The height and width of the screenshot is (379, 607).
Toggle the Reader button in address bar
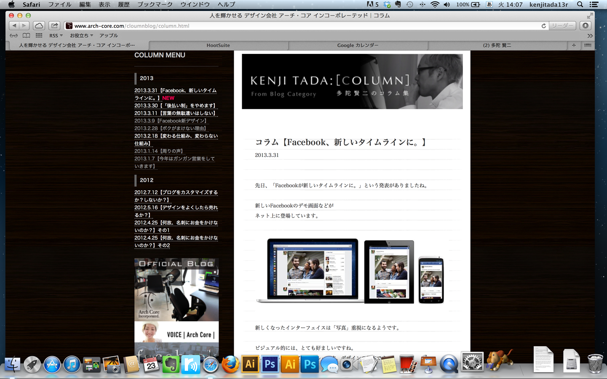(562, 26)
